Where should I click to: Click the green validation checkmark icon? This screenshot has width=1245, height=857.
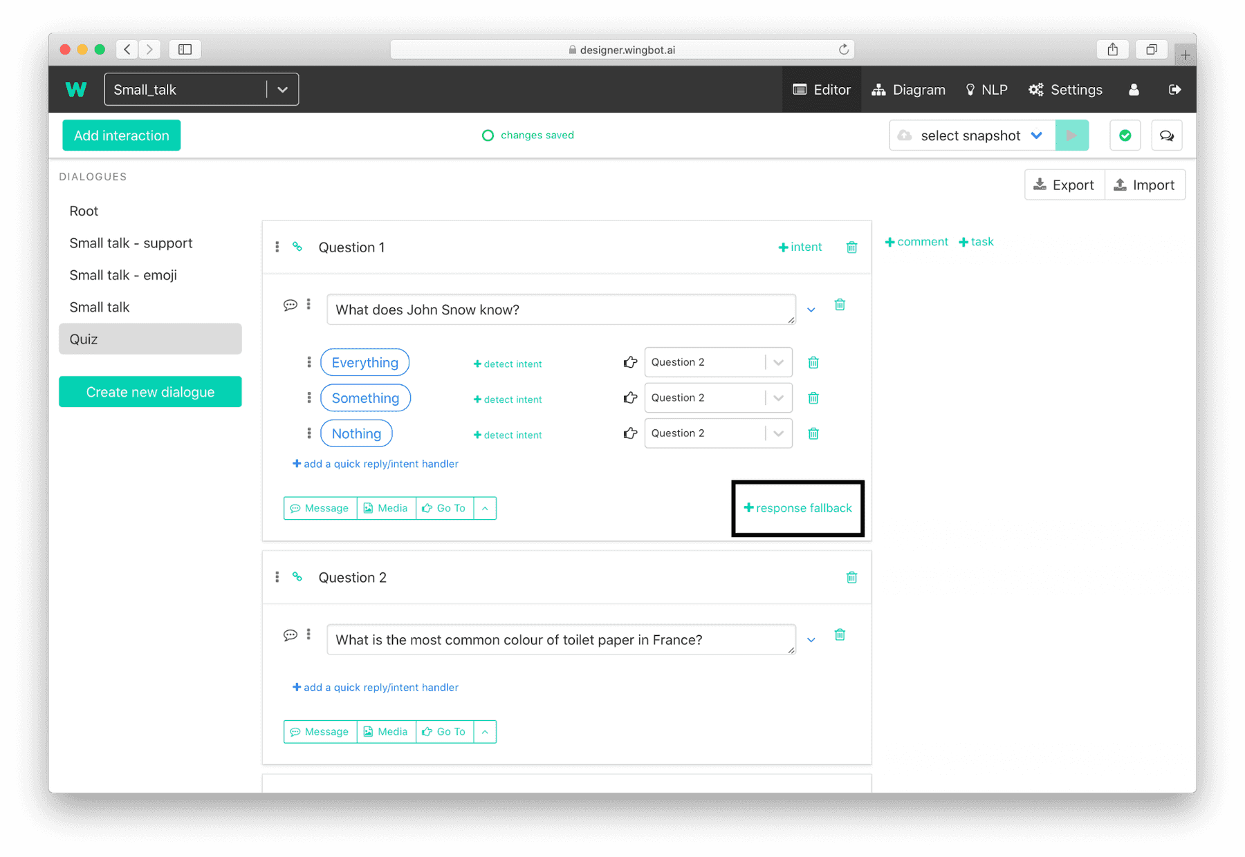click(x=1125, y=135)
